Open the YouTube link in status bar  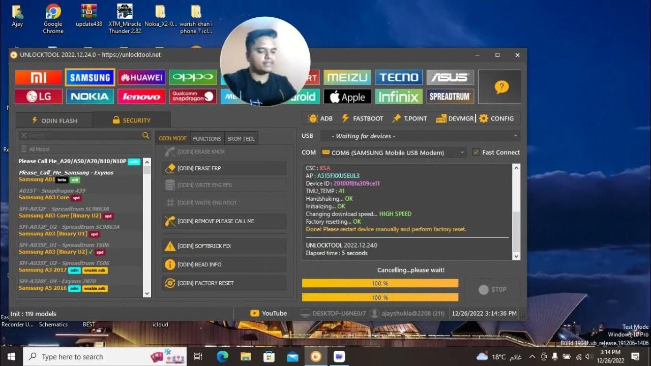[x=269, y=313]
